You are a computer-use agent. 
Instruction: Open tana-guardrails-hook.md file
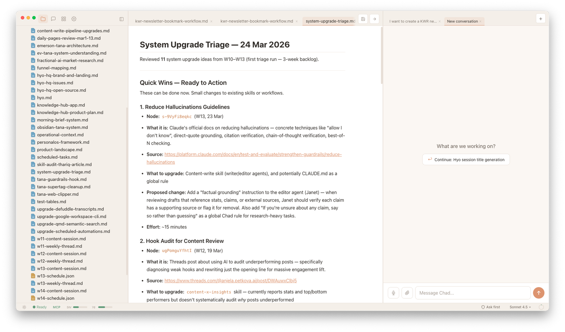pyautogui.click(x=62, y=179)
